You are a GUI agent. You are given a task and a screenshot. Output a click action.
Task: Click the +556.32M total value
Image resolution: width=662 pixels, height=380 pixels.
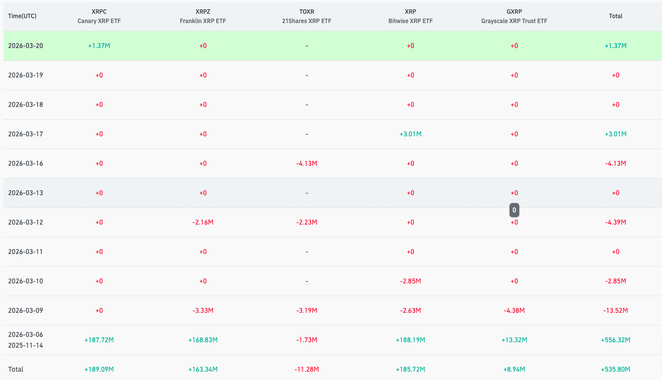point(615,340)
